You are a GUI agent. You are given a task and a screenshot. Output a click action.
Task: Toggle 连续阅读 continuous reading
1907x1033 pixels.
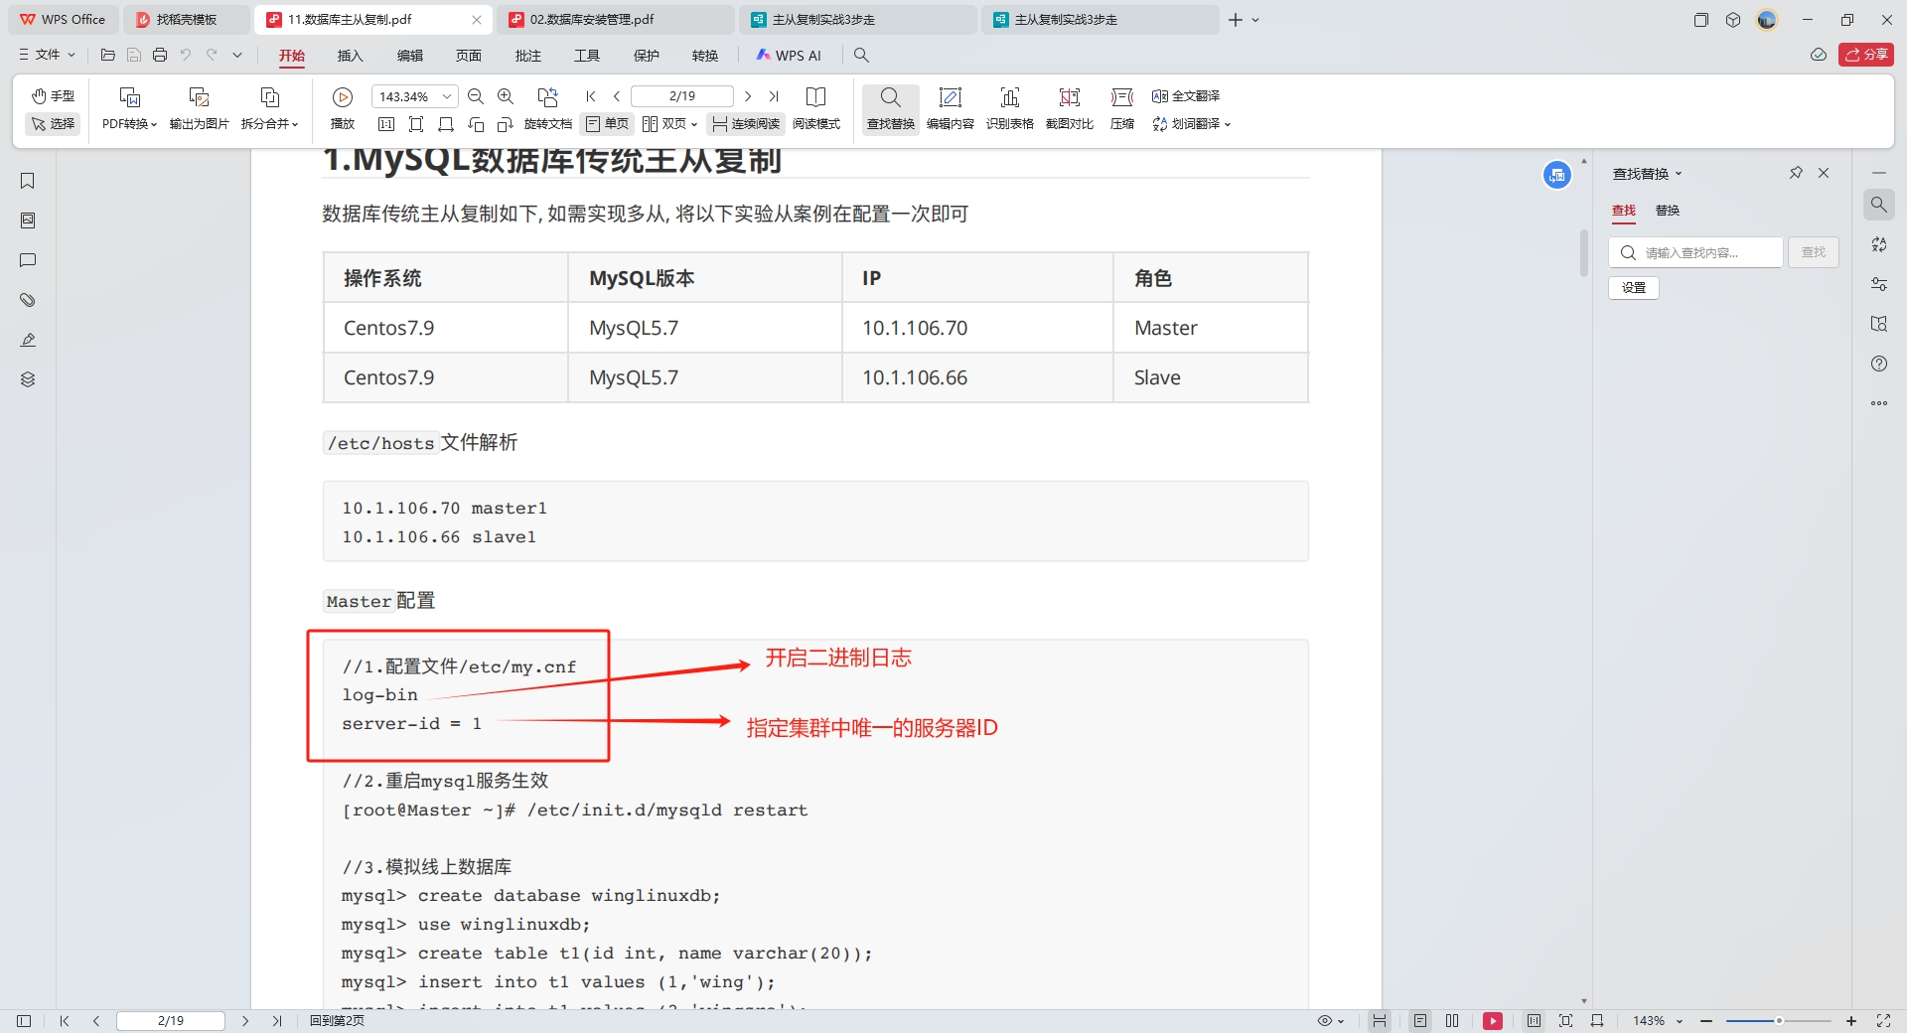pyautogui.click(x=746, y=124)
